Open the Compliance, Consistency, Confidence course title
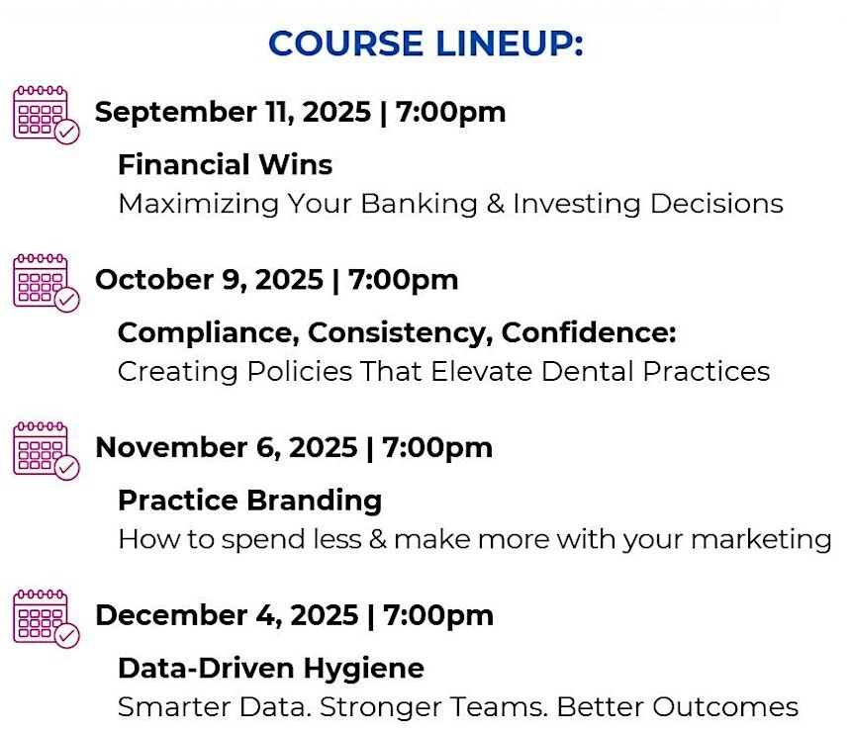The width and height of the screenshot is (852, 732). (x=397, y=332)
